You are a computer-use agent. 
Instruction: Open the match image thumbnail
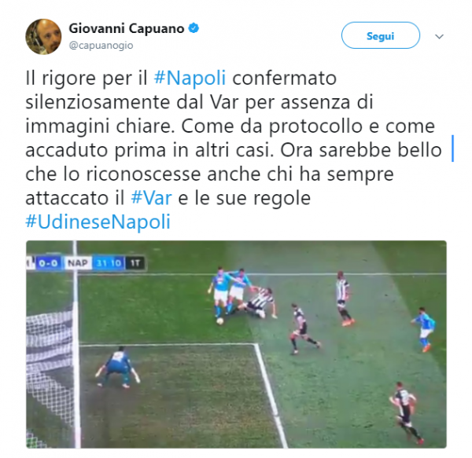tap(236, 344)
